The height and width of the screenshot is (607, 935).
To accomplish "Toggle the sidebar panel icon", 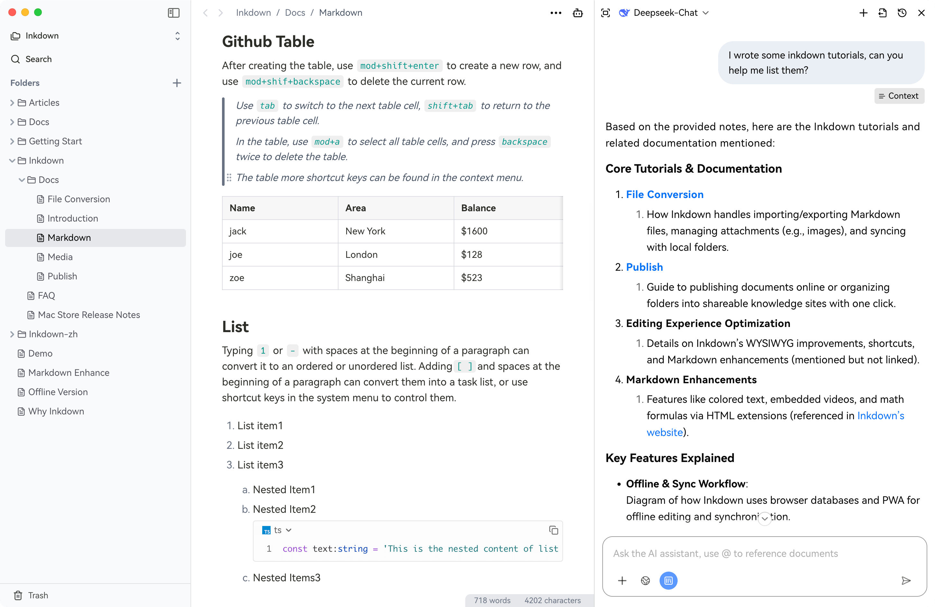I will 173,13.
